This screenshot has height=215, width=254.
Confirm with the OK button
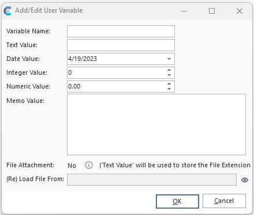(x=177, y=201)
